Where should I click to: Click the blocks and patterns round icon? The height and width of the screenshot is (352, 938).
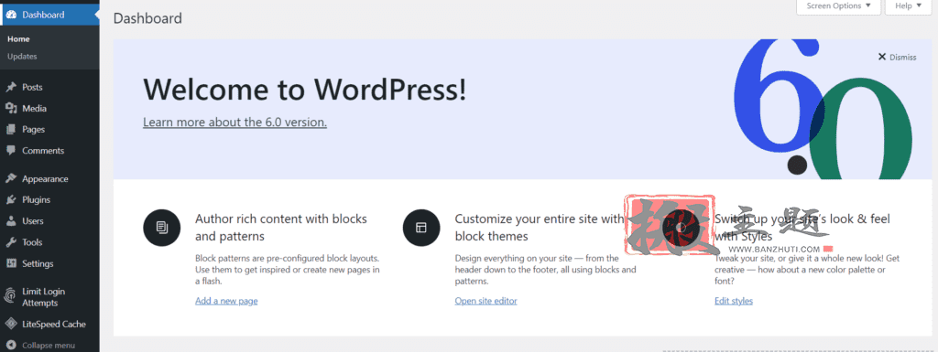(x=161, y=228)
